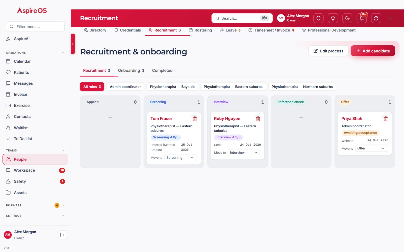404x252 pixels.
Task: Click Edit process button
Action: coord(328,51)
